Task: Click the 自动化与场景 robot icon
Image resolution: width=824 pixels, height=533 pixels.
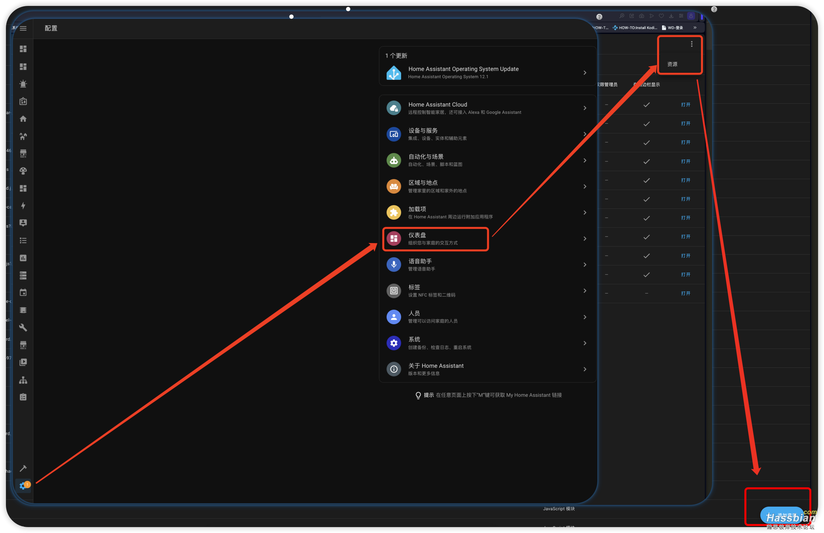Action: 394,160
